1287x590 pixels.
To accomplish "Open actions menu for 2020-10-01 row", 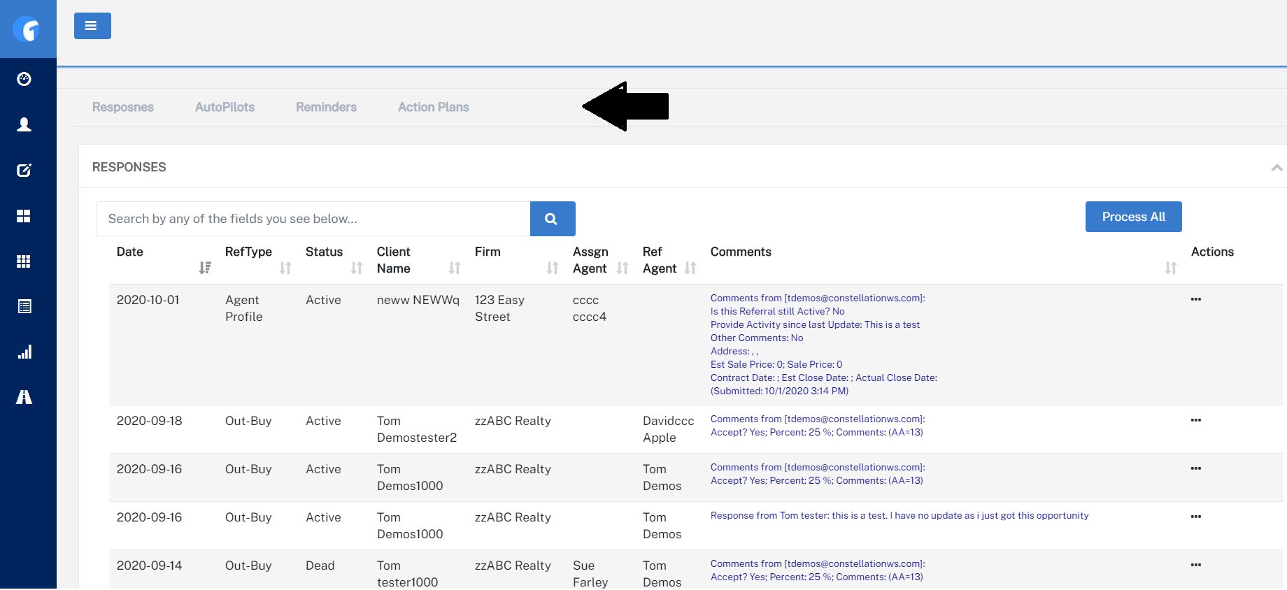I will [1195, 299].
